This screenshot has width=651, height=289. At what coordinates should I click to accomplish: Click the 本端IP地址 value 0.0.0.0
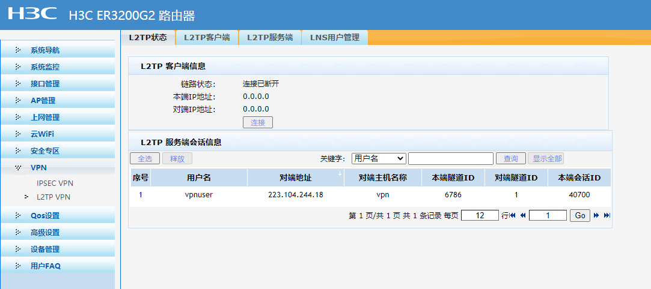tap(255, 97)
